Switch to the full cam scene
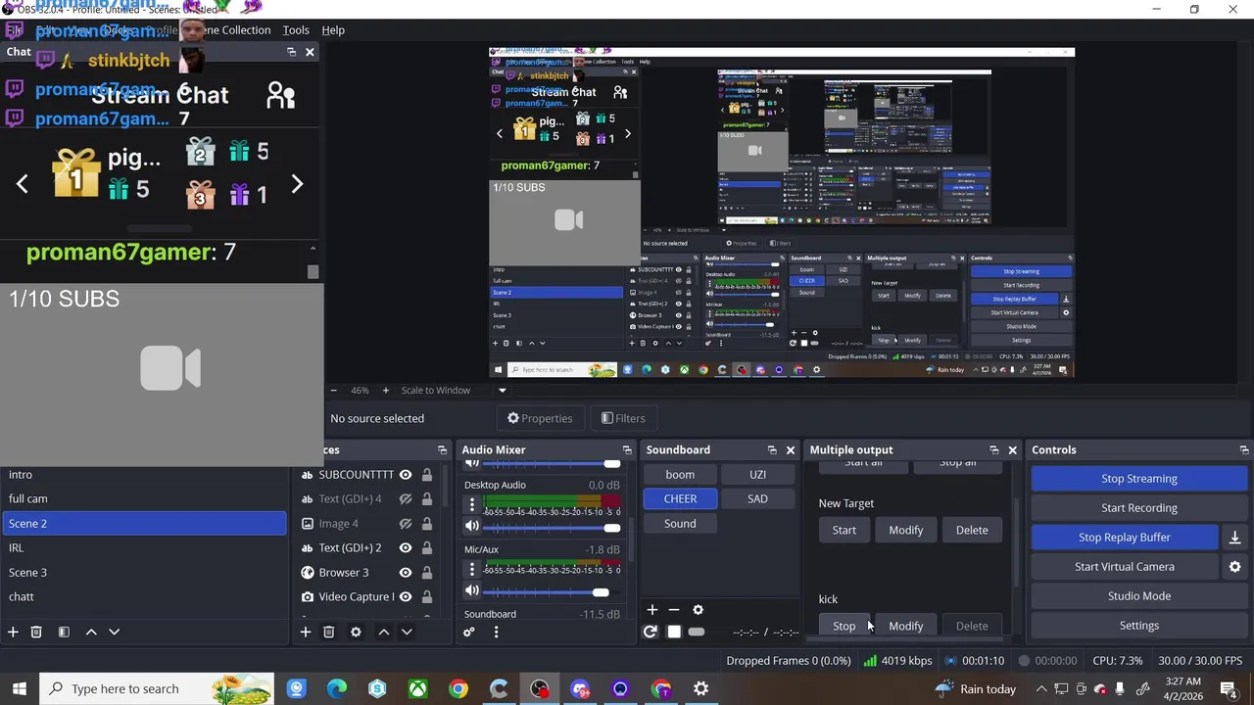This screenshot has width=1254, height=705. point(143,499)
